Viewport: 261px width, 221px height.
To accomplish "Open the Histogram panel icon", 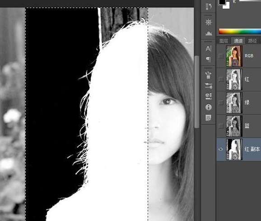I will (x=209, y=33).
